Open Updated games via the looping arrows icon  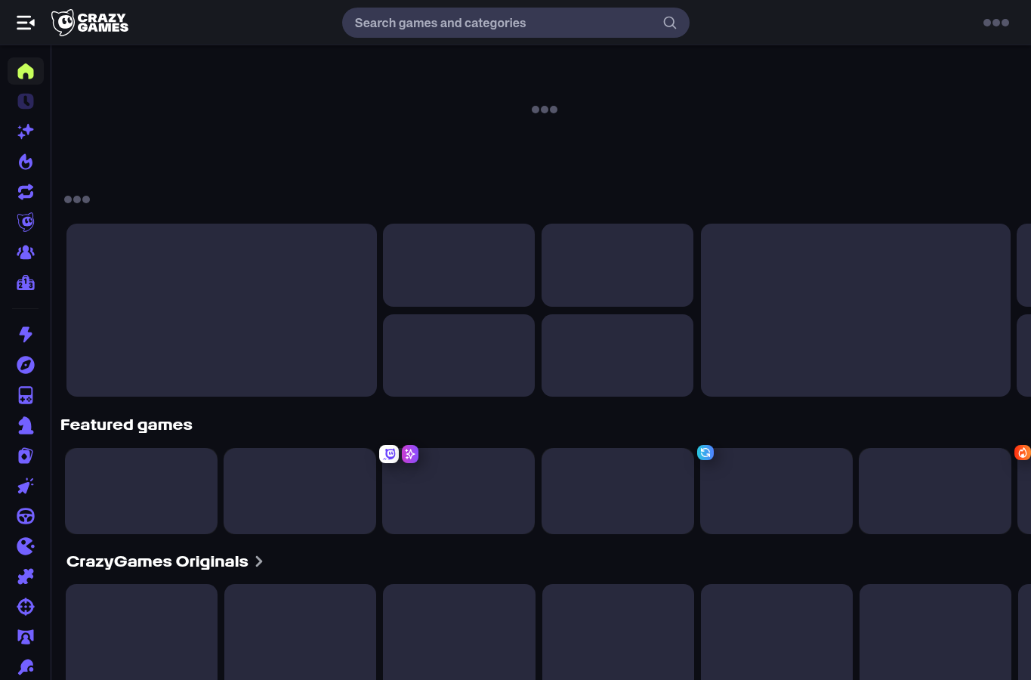[26, 192]
